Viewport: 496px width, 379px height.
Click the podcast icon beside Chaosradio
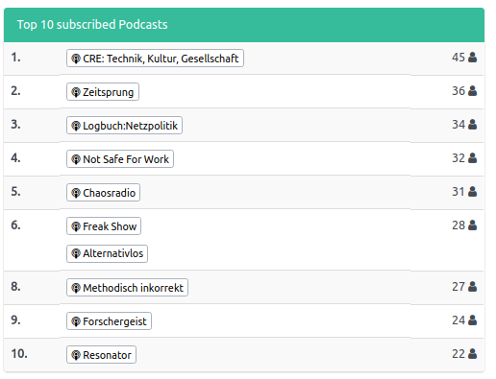76,193
